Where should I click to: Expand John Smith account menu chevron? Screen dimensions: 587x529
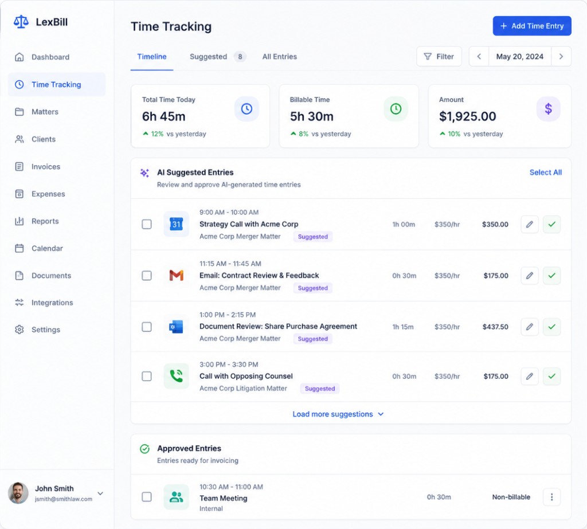pos(100,493)
